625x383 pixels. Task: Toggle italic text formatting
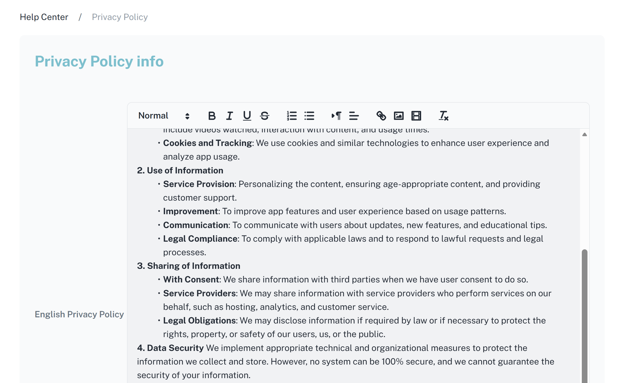[229, 116]
